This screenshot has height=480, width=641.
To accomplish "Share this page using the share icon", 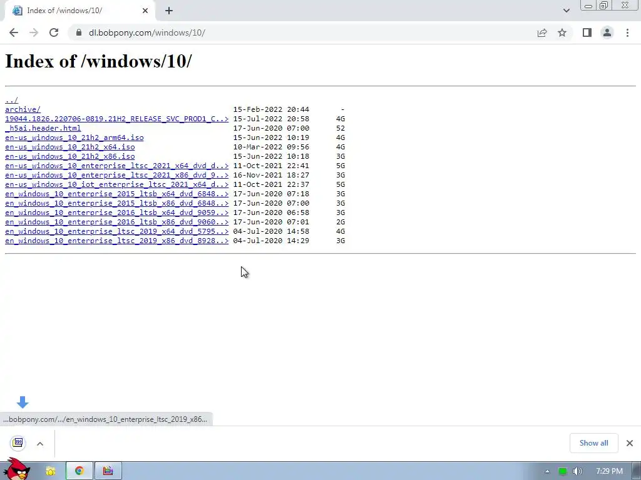I will pyautogui.click(x=542, y=32).
